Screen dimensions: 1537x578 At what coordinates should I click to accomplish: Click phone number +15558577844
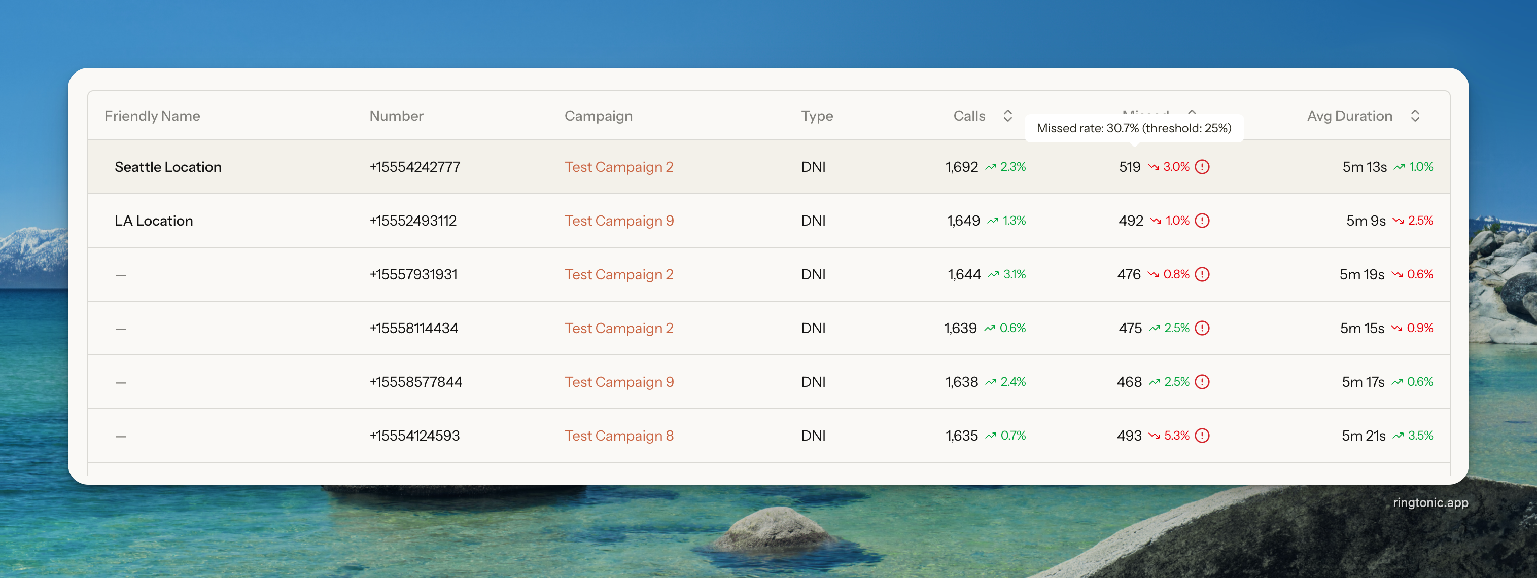point(415,382)
